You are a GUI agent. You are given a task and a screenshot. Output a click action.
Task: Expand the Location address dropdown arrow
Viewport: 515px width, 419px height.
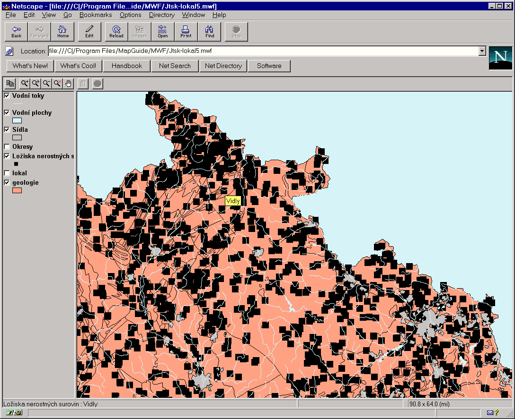click(482, 51)
